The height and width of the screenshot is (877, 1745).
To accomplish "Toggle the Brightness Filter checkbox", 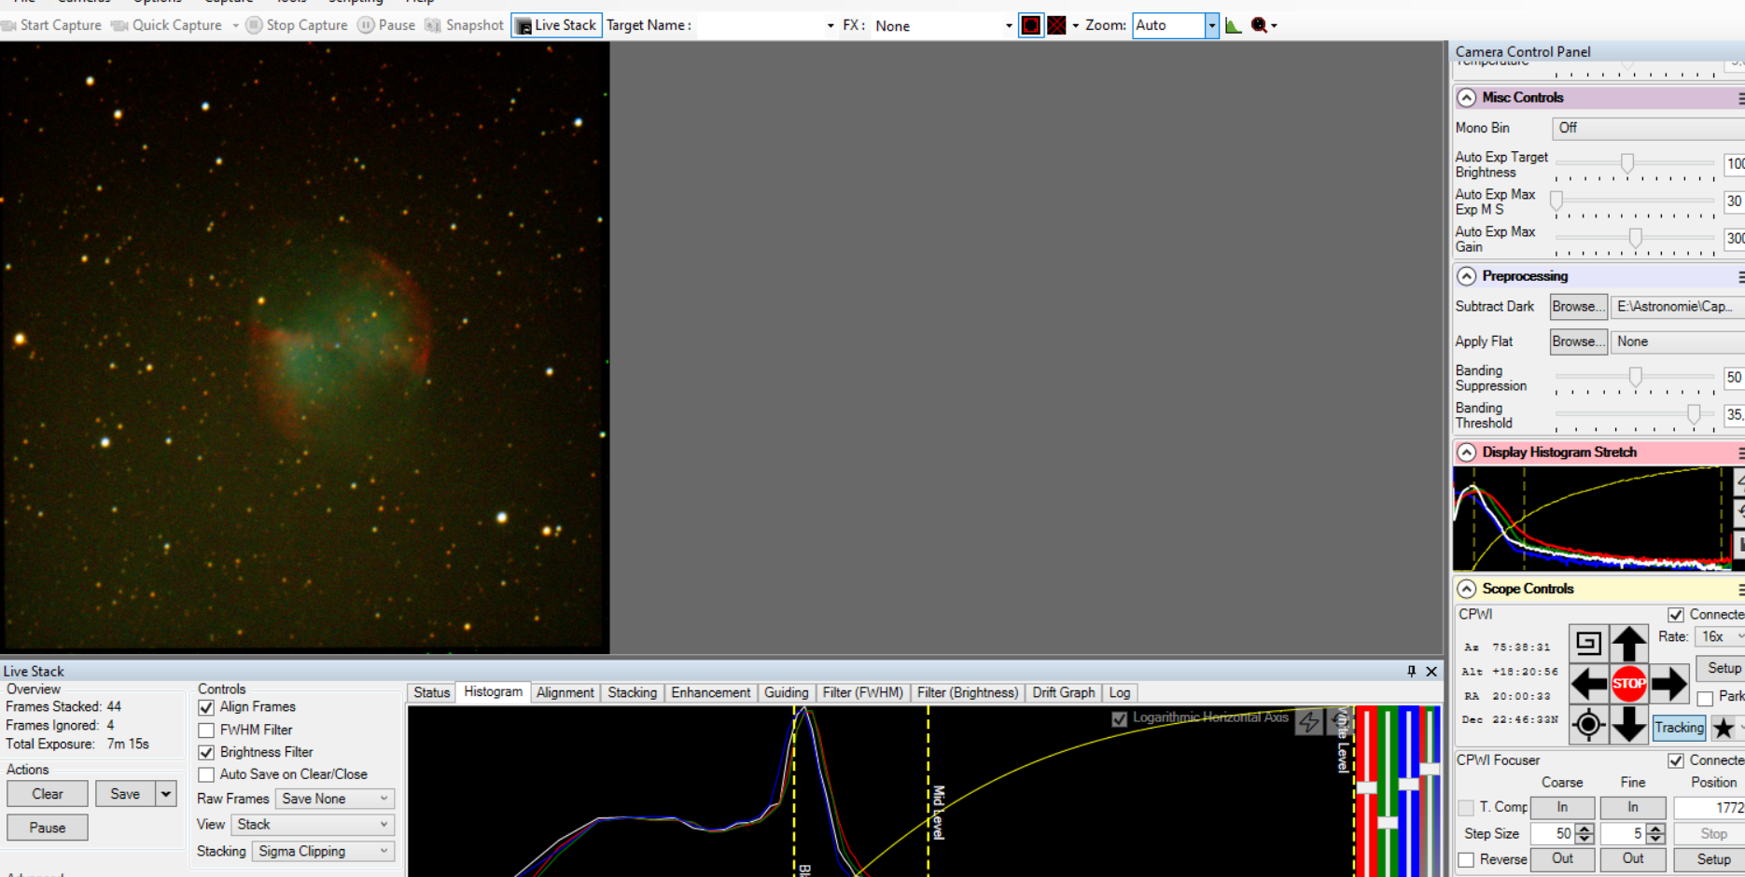I will [206, 752].
